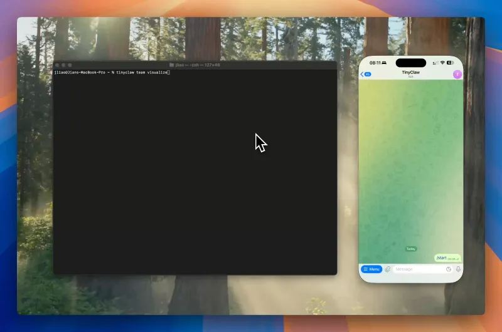Click the terminal window title bar text
The width and height of the screenshot is (502, 332).
198,65
